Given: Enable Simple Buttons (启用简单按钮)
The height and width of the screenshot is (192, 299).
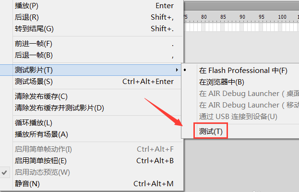Looking at the screenshot, I should [x=41, y=160].
